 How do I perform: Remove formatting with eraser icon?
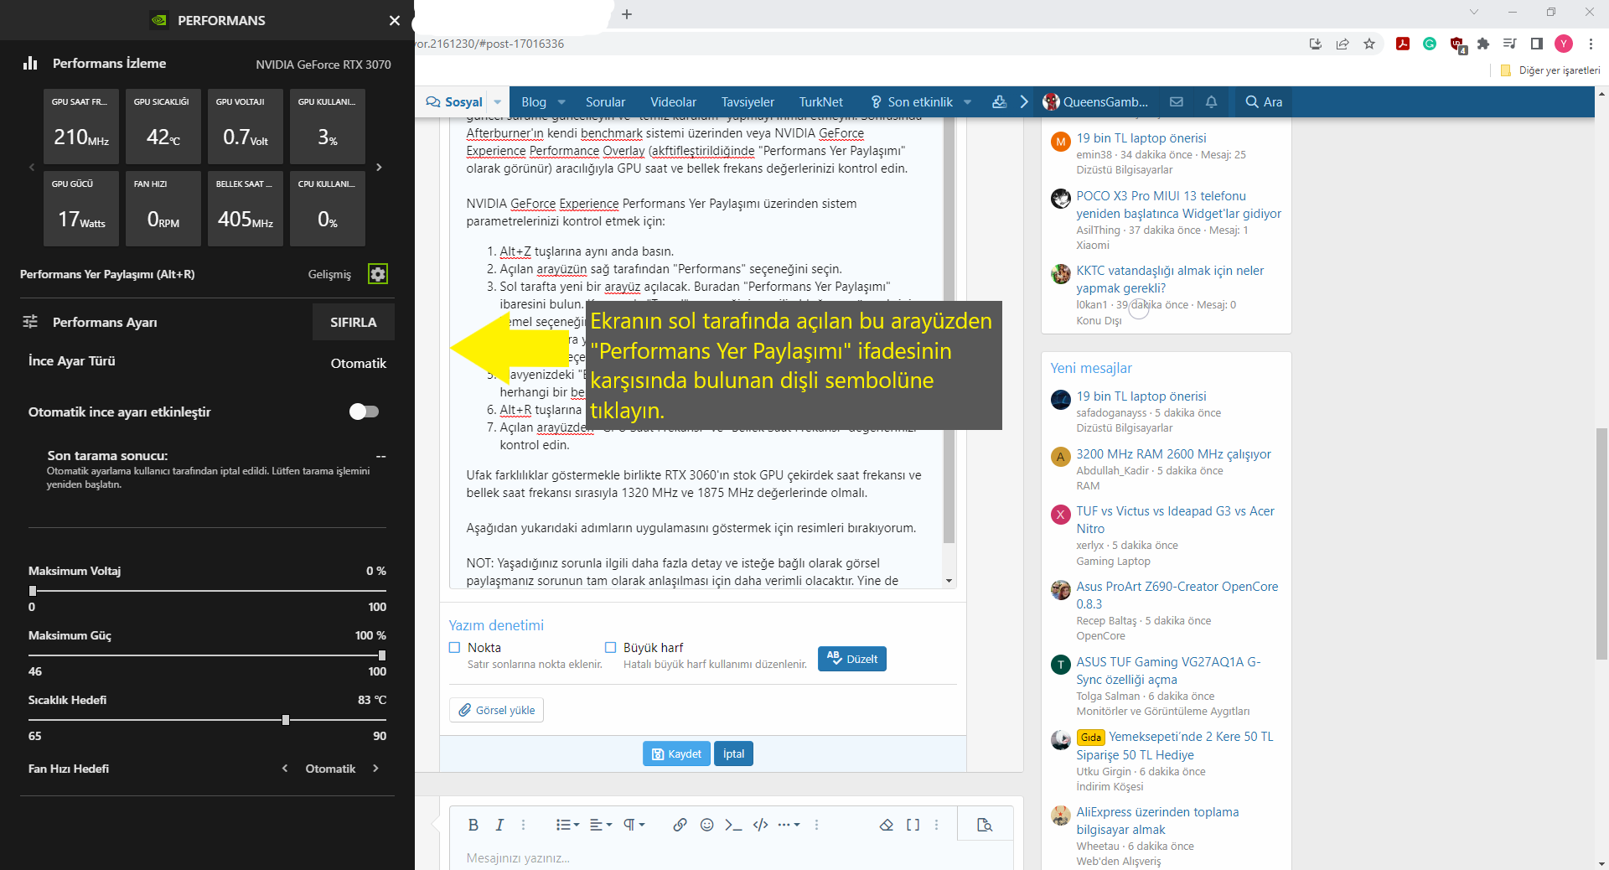[x=886, y=825]
